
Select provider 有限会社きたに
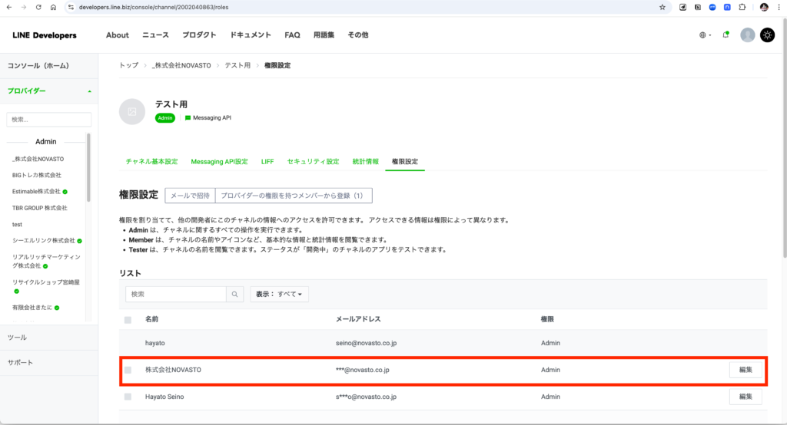coord(32,308)
